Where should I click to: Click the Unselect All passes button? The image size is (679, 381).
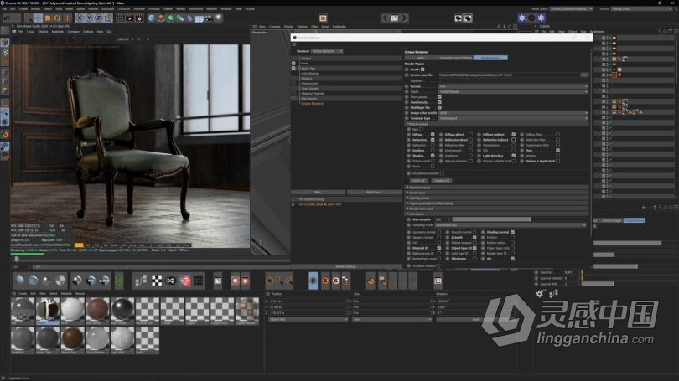[x=441, y=180]
